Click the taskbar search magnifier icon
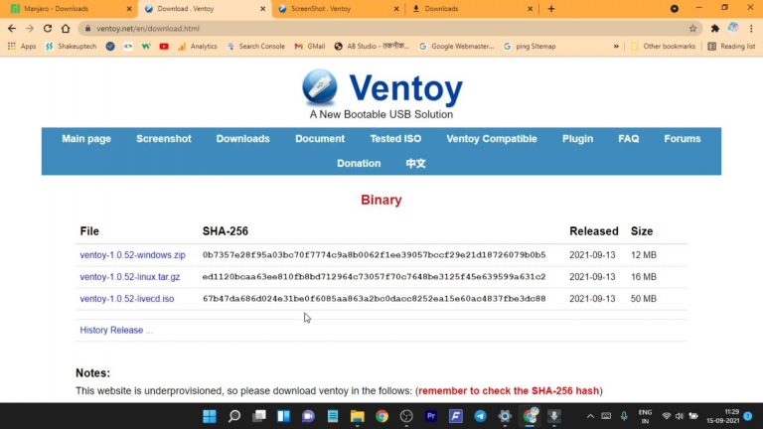The width and height of the screenshot is (763, 429). [x=234, y=416]
